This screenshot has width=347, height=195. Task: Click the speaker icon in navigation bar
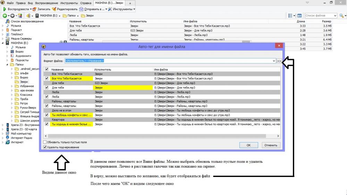(x=28, y=16)
